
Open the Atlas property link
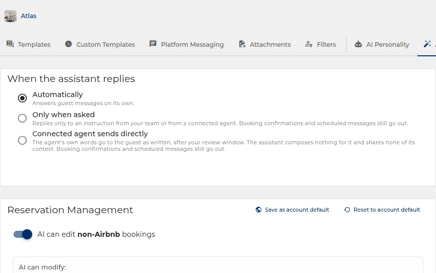29,16
